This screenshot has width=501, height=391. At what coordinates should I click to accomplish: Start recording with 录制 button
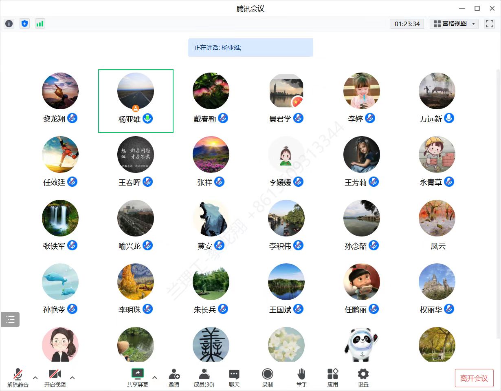[x=268, y=378]
